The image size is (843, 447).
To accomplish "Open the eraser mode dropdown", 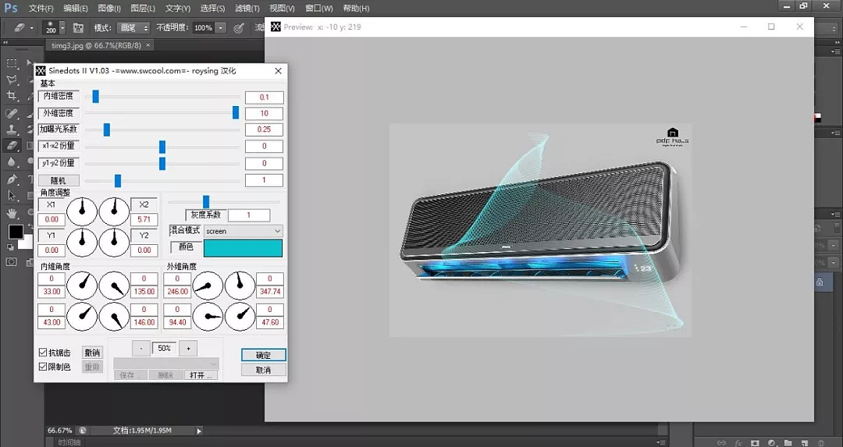I will [x=133, y=27].
